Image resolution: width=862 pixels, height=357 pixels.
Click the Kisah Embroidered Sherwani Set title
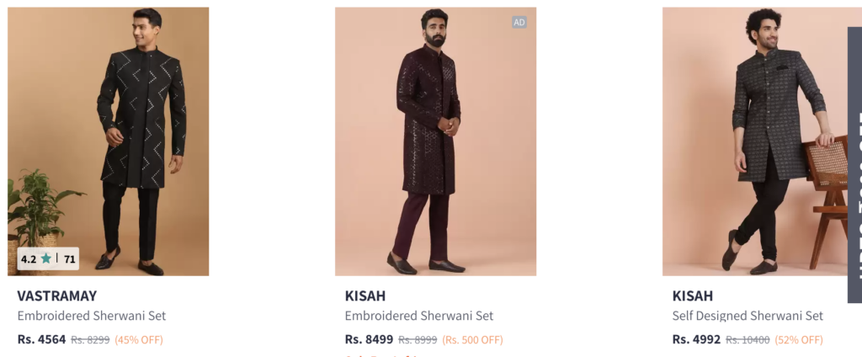(x=419, y=316)
